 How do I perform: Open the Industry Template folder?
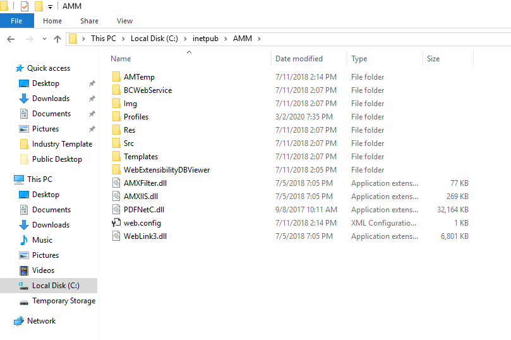tap(62, 144)
